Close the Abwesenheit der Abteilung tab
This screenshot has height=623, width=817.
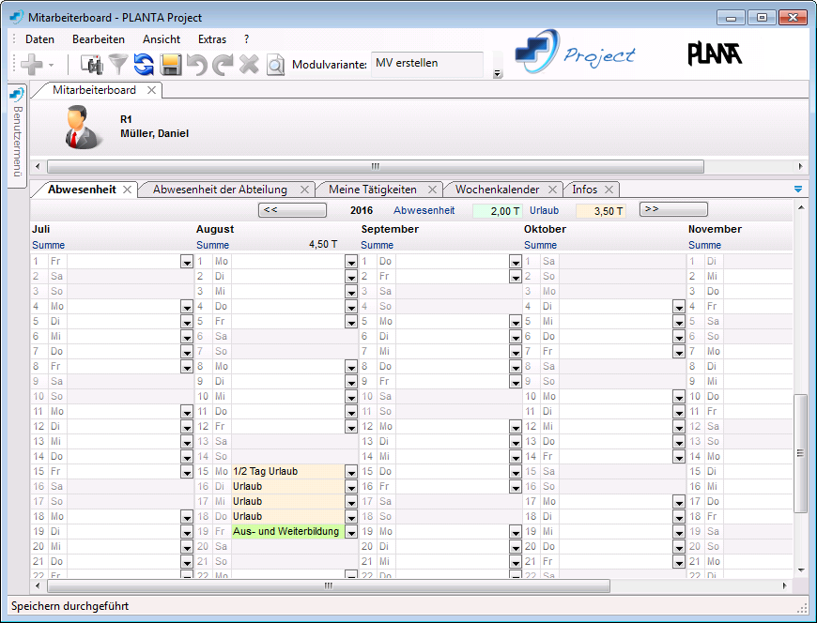(x=305, y=190)
